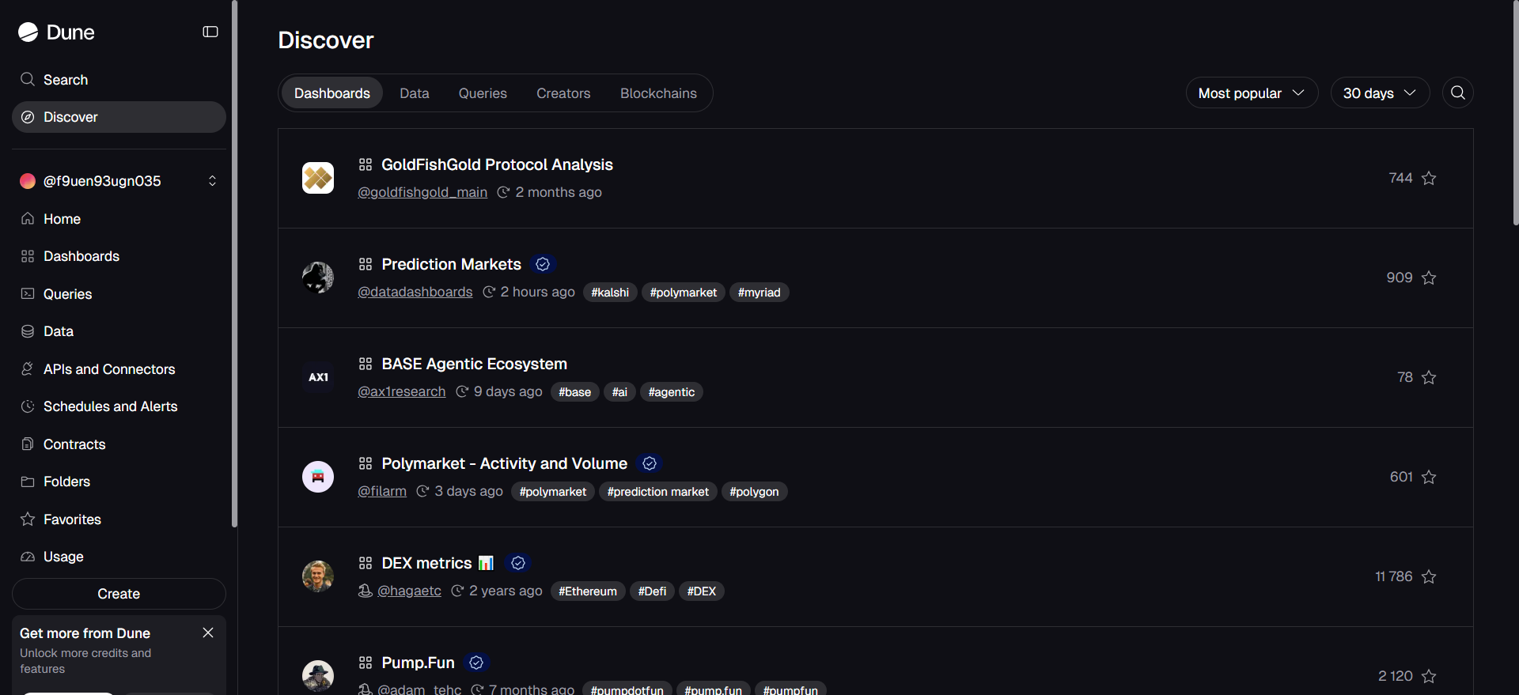Open Data in the sidebar

coord(119,331)
